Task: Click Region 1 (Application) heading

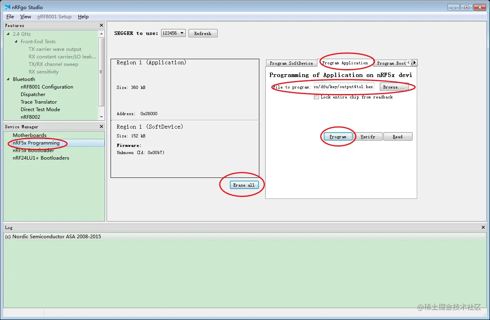Action: 151,62
